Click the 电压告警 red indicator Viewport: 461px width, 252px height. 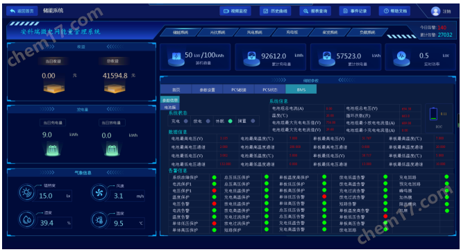point(215,204)
